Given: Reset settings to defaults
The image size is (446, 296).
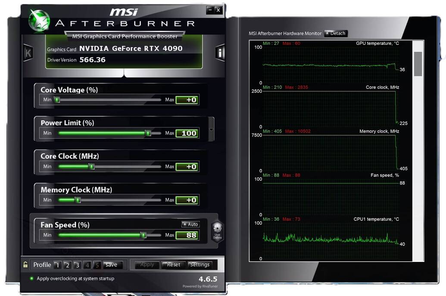Looking at the screenshot, I should [173, 265].
